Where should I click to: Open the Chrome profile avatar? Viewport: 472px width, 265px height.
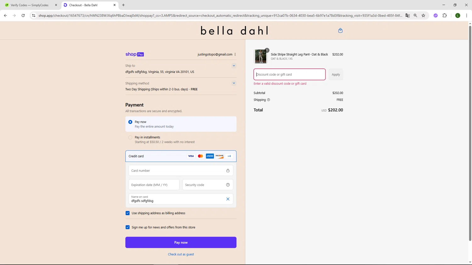[458, 15]
